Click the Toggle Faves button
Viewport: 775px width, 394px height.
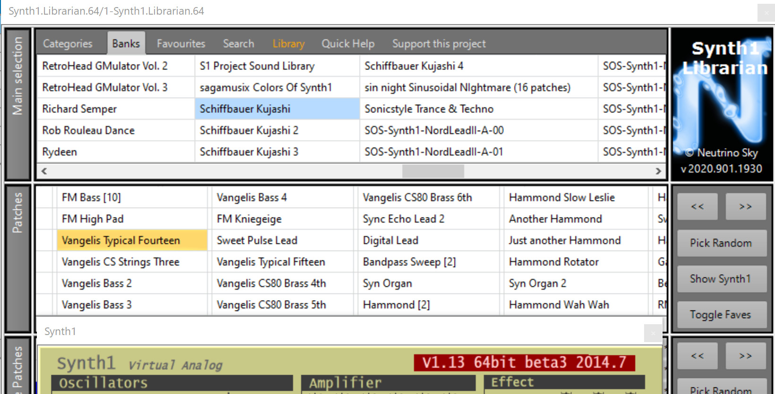721,315
